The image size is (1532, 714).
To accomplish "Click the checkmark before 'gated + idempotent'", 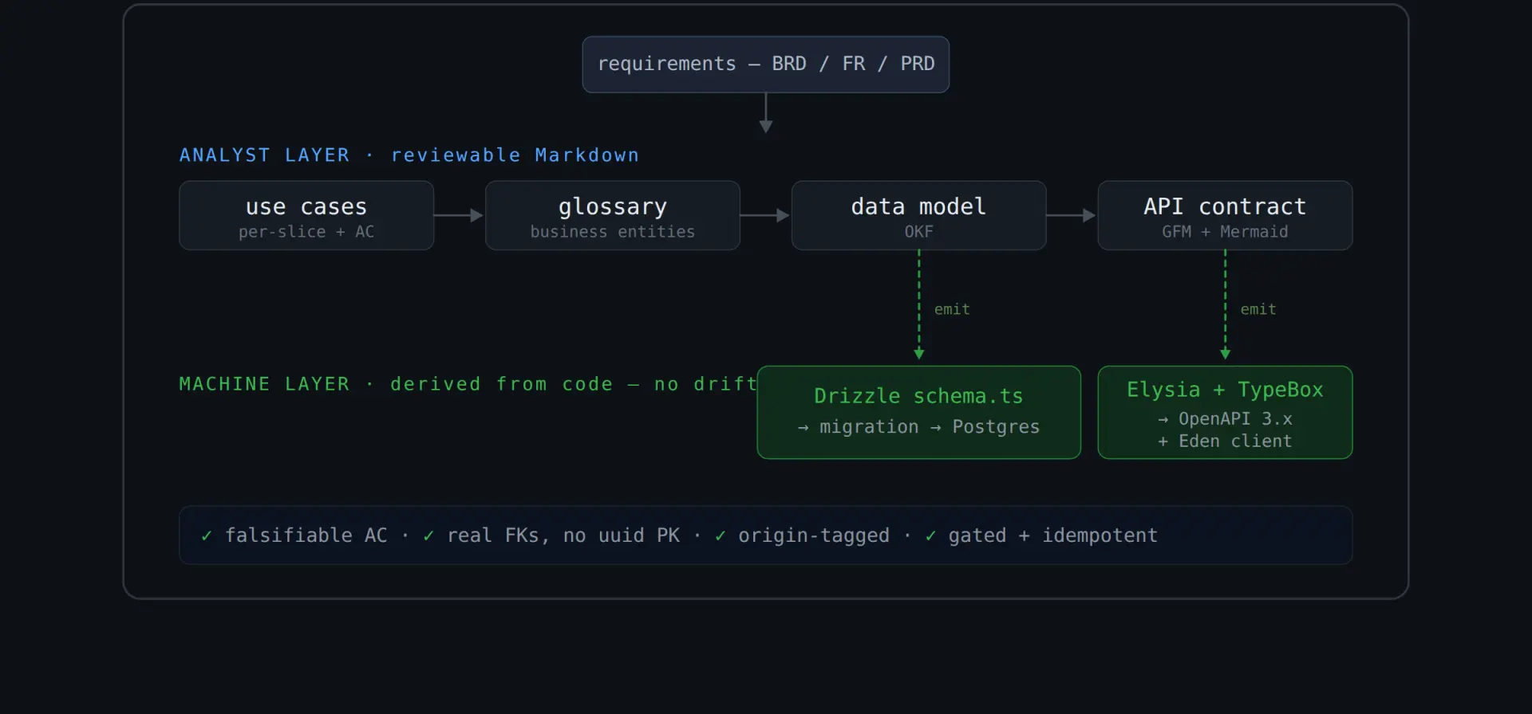I will point(930,536).
